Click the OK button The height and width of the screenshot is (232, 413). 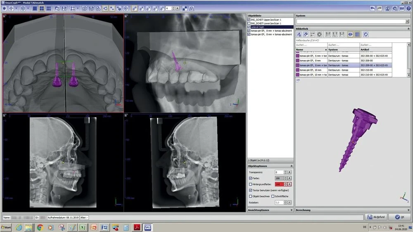coord(400,217)
